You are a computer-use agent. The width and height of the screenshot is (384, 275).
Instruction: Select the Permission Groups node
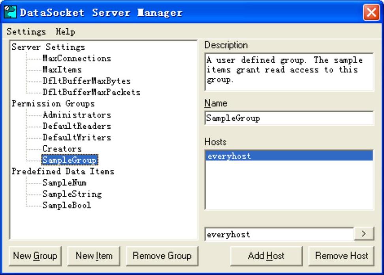tap(53, 104)
